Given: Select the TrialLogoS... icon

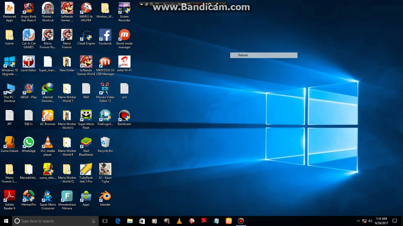Looking at the screenshot, I should (105, 118).
